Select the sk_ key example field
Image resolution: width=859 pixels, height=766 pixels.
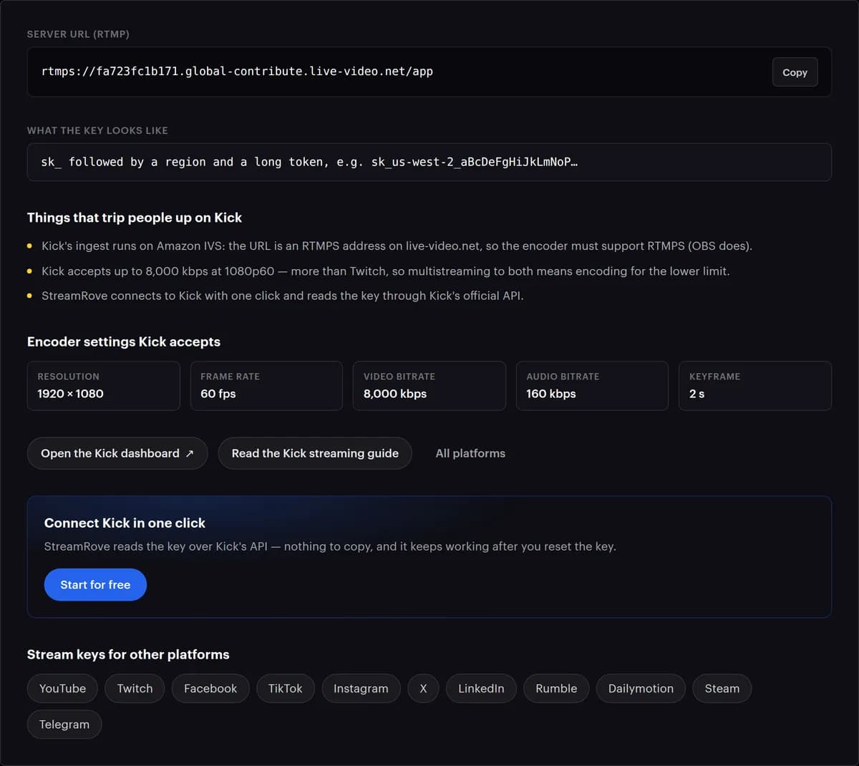(x=429, y=162)
